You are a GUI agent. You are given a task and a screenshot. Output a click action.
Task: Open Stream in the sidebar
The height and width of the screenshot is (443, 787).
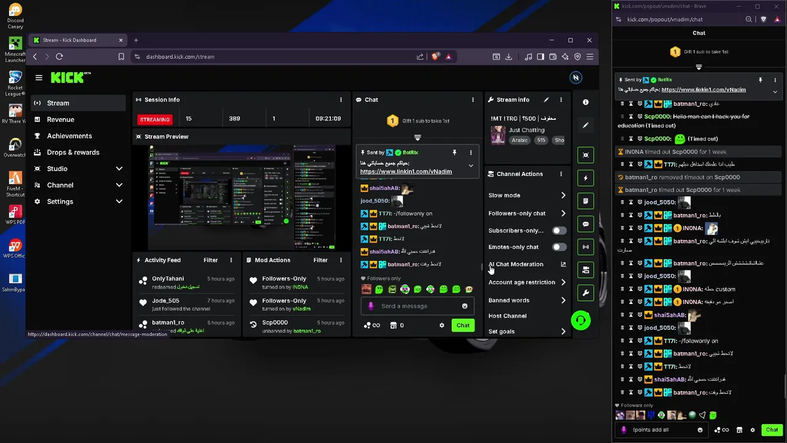(79, 103)
